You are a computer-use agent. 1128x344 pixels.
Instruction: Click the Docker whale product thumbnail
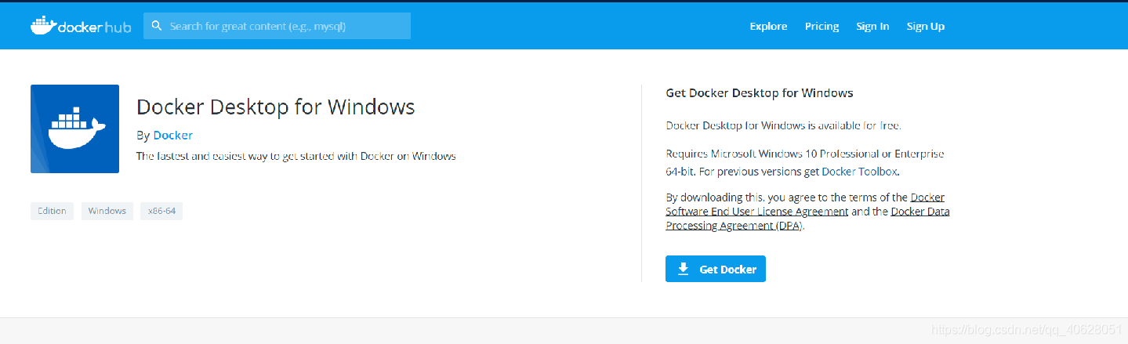pos(74,129)
